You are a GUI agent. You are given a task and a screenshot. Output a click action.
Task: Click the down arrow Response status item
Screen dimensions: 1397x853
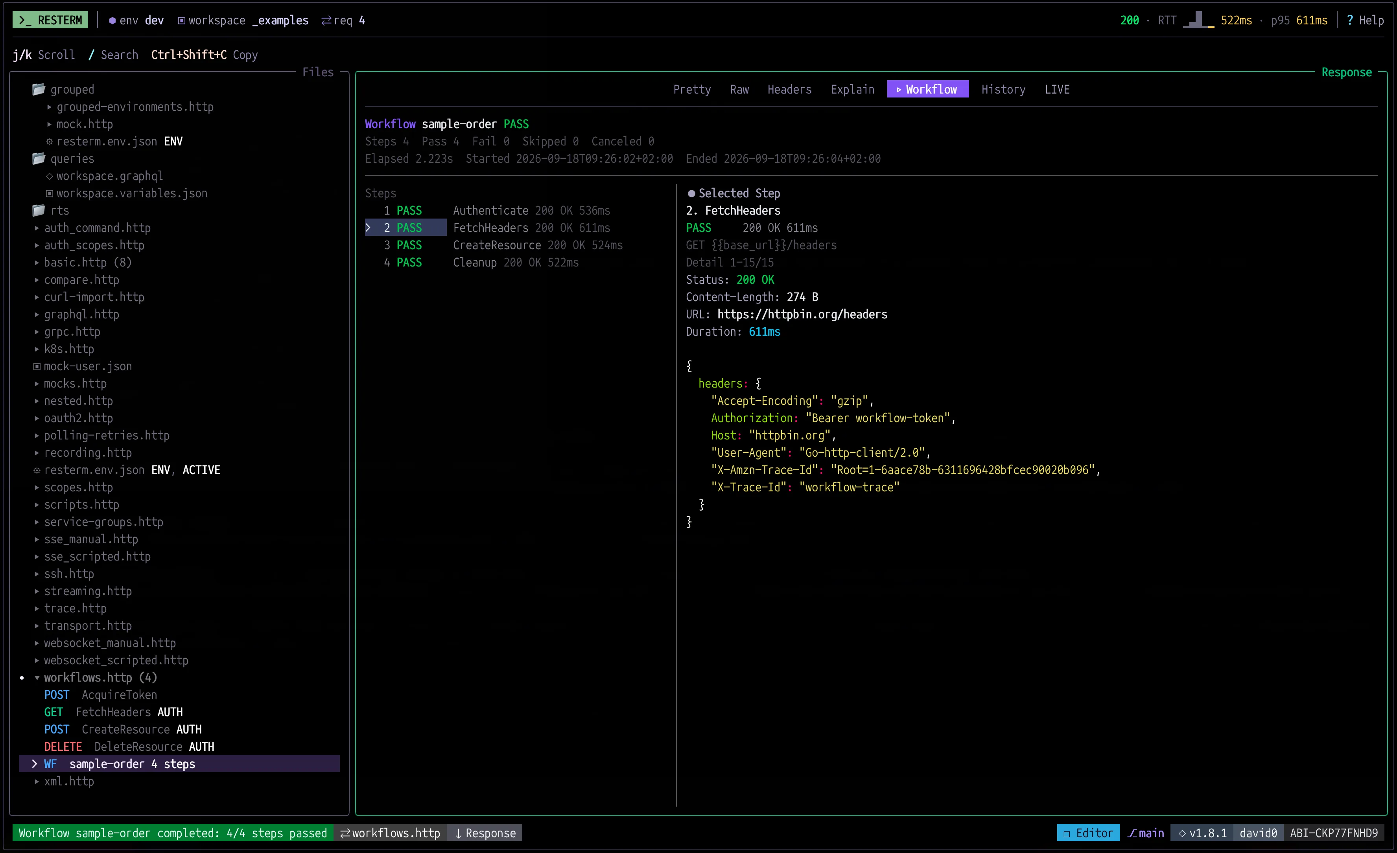point(485,833)
